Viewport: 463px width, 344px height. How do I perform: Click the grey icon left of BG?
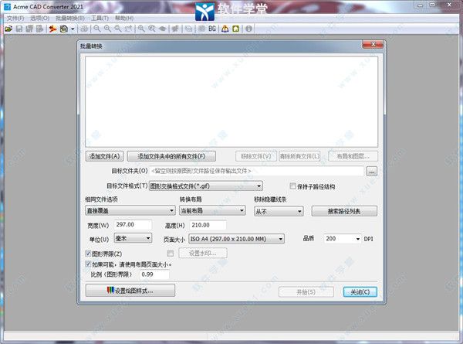tap(201, 29)
